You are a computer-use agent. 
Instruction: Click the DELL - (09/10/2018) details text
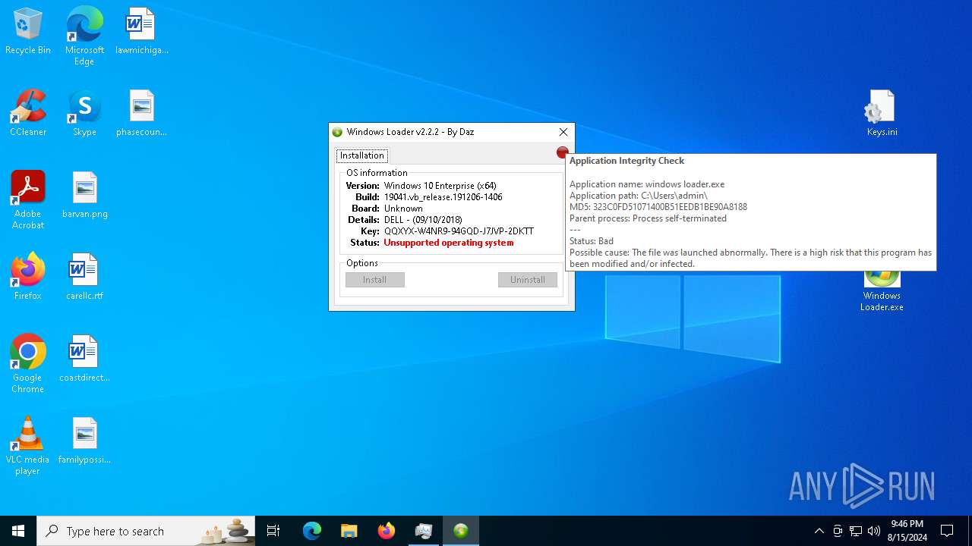click(423, 220)
